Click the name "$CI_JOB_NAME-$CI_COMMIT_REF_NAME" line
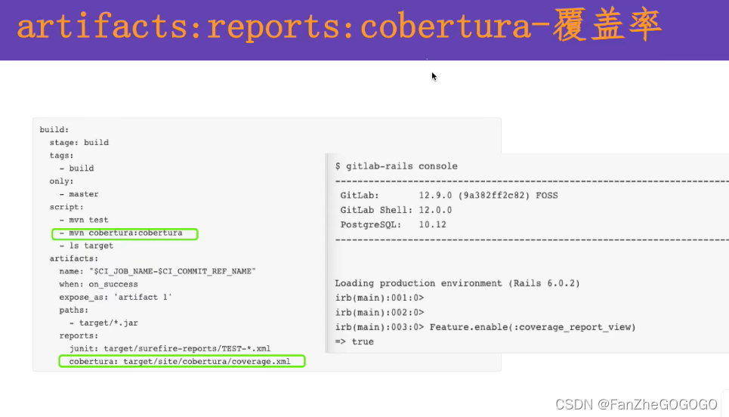Screen dimensions: 729x417 pyautogui.click(x=158, y=271)
